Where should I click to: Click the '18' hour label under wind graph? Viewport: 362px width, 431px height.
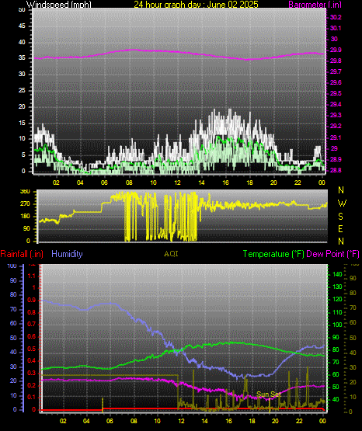point(249,182)
